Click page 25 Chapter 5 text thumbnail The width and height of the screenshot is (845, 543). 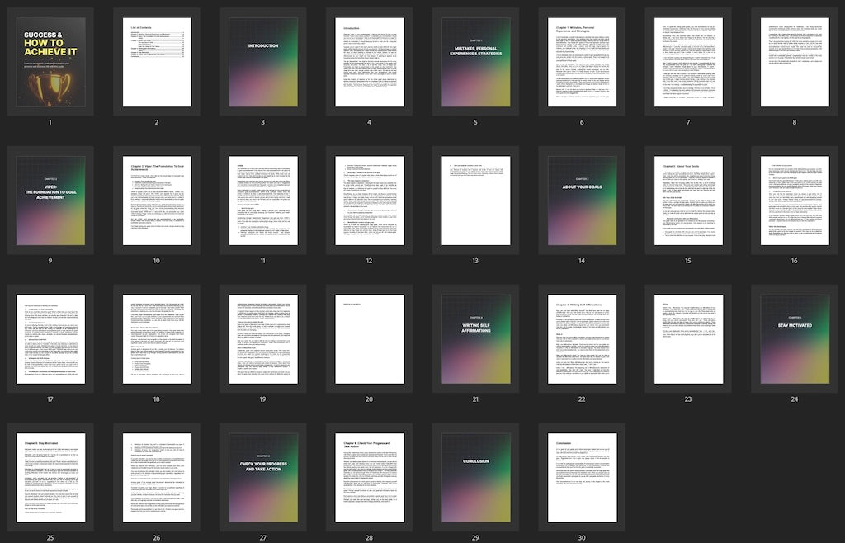(x=50, y=477)
